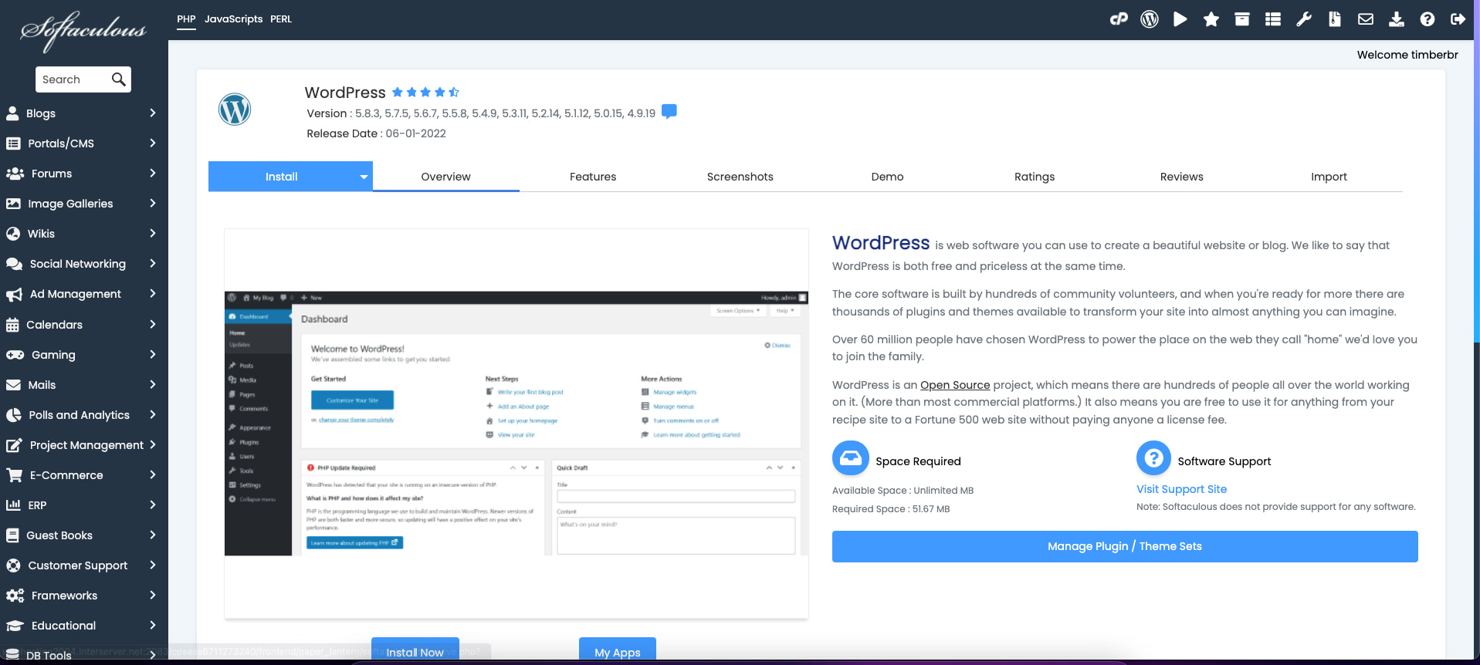Open the Install button dropdown arrow
The width and height of the screenshot is (1480, 665).
coord(364,177)
